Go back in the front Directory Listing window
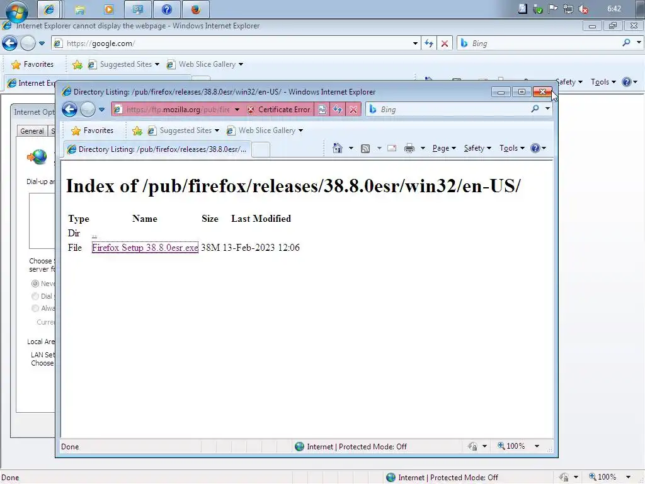This screenshot has width=645, height=484. click(x=69, y=110)
